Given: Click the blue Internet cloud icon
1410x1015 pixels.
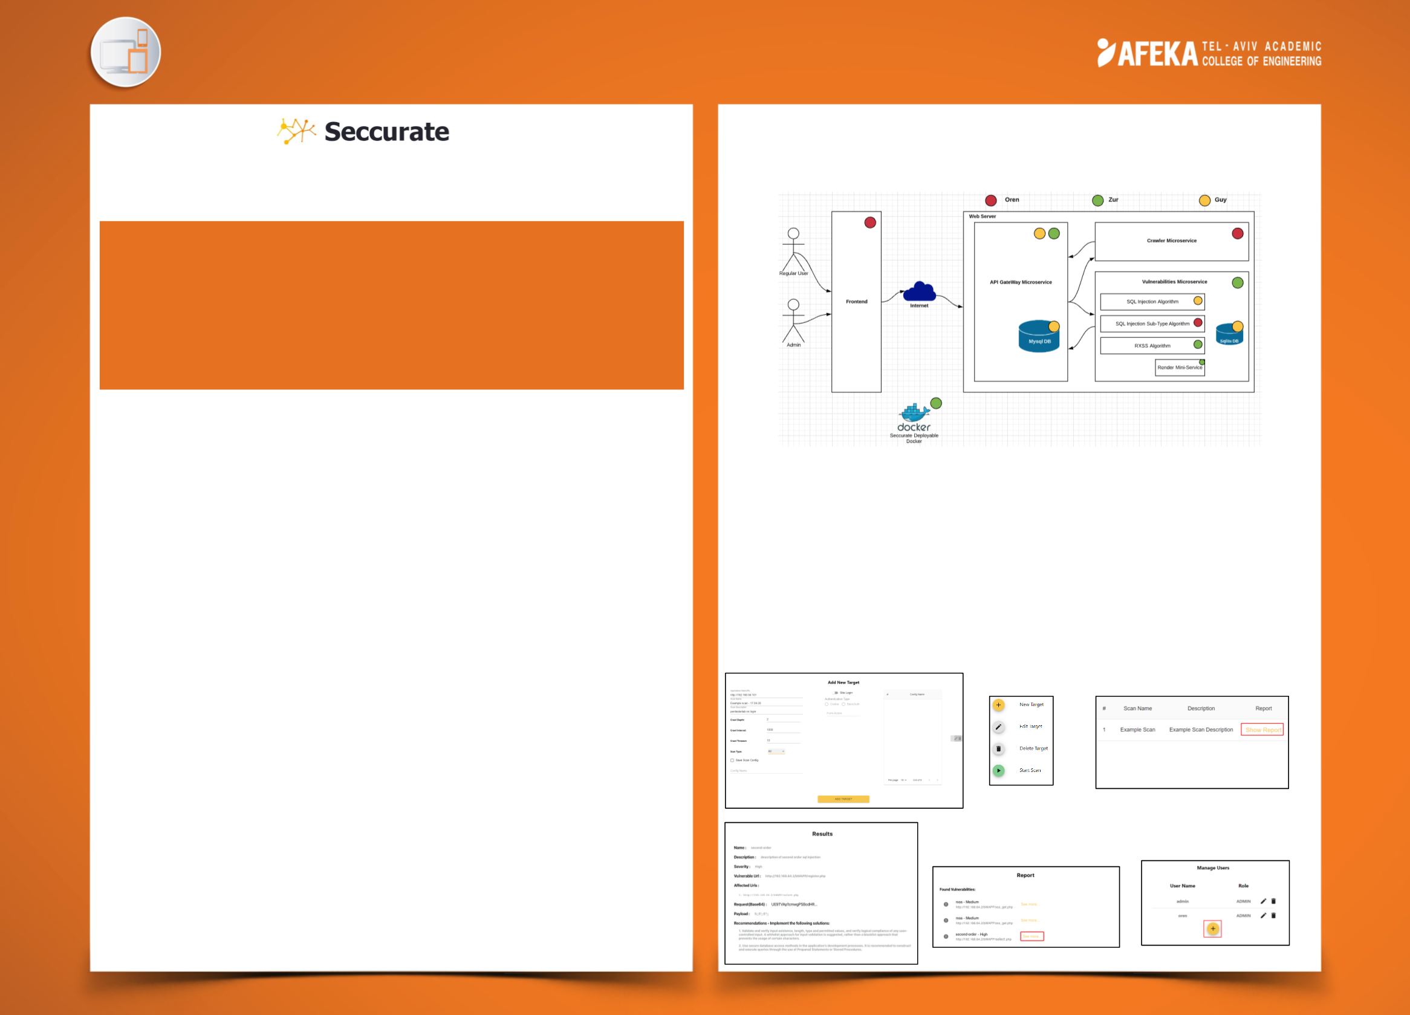Looking at the screenshot, I should (x=919, y=291).
